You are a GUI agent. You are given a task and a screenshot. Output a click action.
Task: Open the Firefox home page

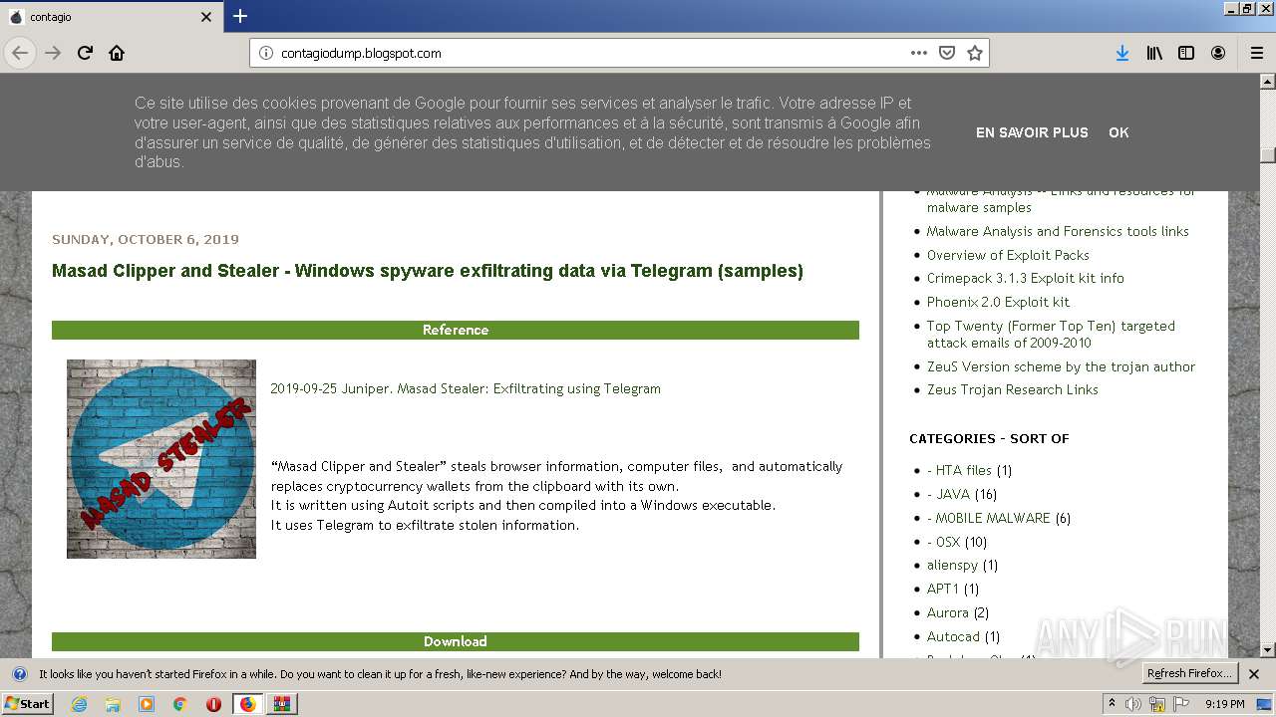(117, 53)
